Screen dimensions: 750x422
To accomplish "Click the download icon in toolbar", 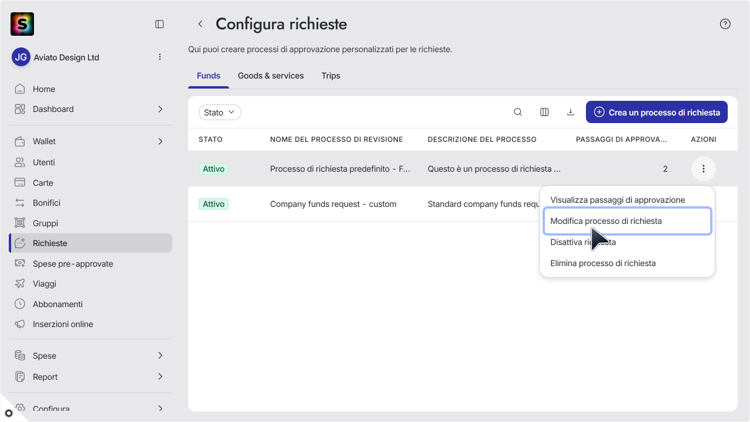I will tap(571, 112).
